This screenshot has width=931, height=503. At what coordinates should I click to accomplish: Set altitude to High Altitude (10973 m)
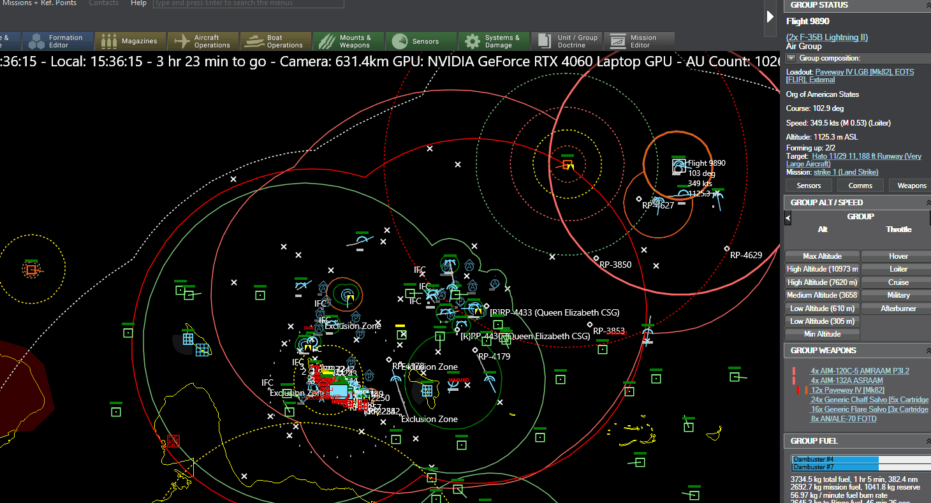point(822,269)
